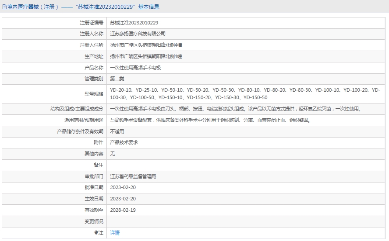Click storage condition value 不适用
389x241 pixels.
[x=117, y=131]
